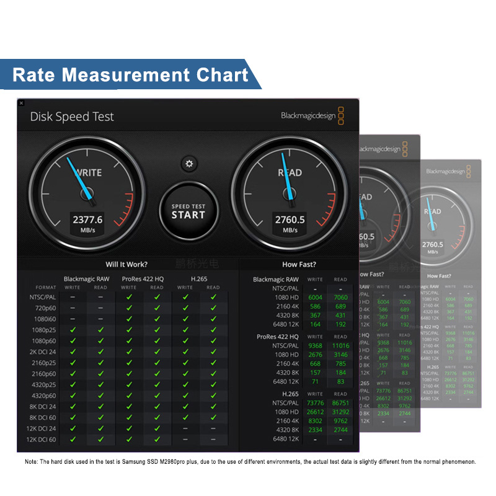Click the Blackmagicdesign logo
This screenshot has width=496, height=496.
point(312,116)
